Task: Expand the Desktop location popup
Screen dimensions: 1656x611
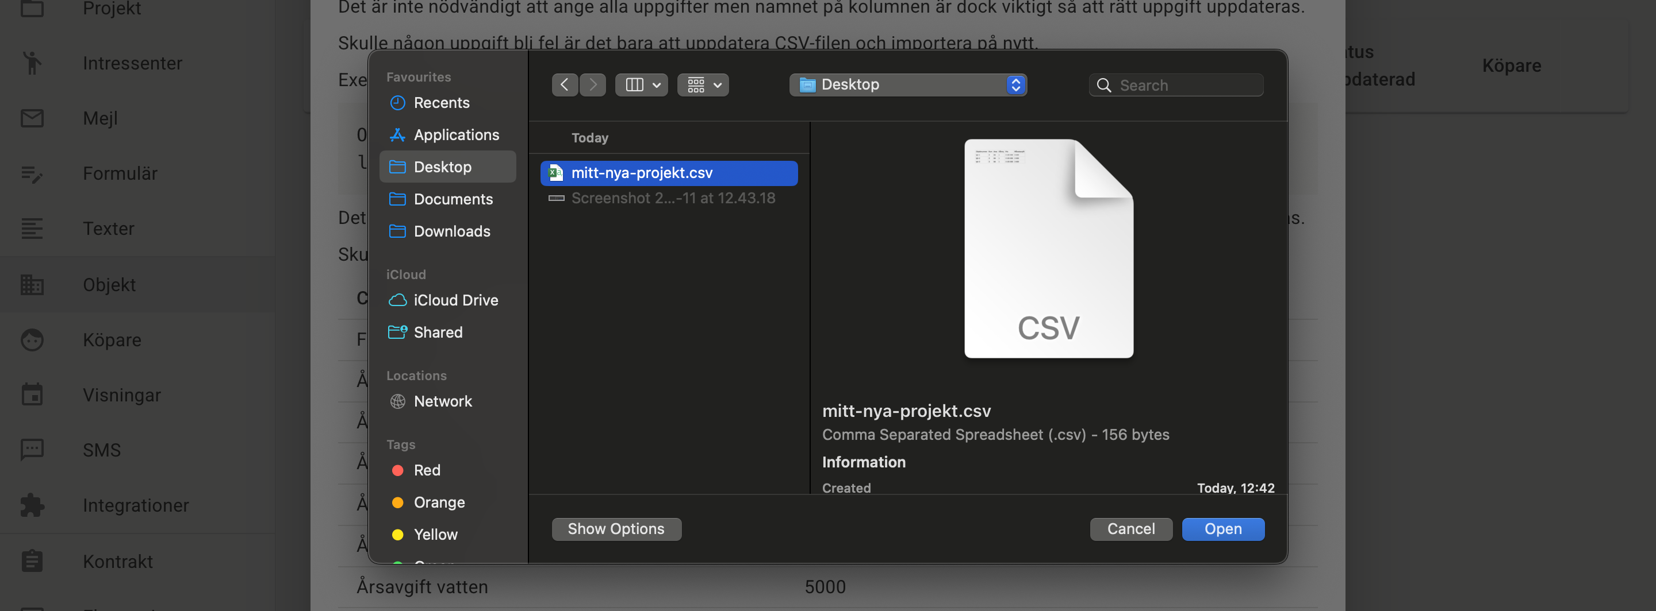Action: click(907, 85)
